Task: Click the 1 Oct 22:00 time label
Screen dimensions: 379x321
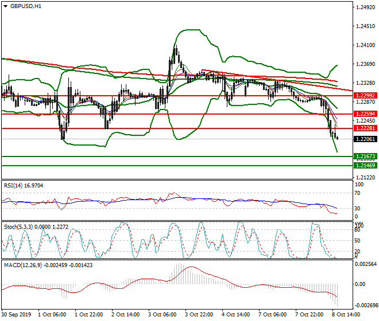Action: (x=86, y=315)
